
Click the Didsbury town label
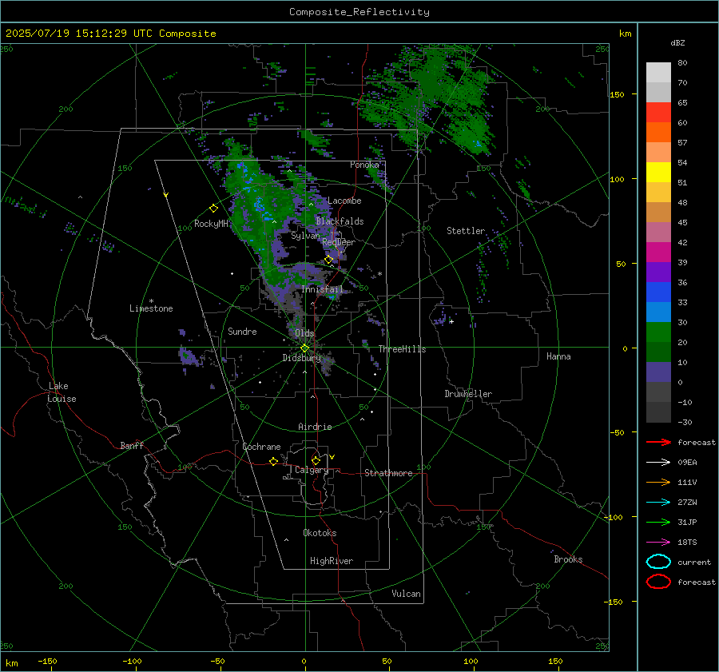pos(301,358)
